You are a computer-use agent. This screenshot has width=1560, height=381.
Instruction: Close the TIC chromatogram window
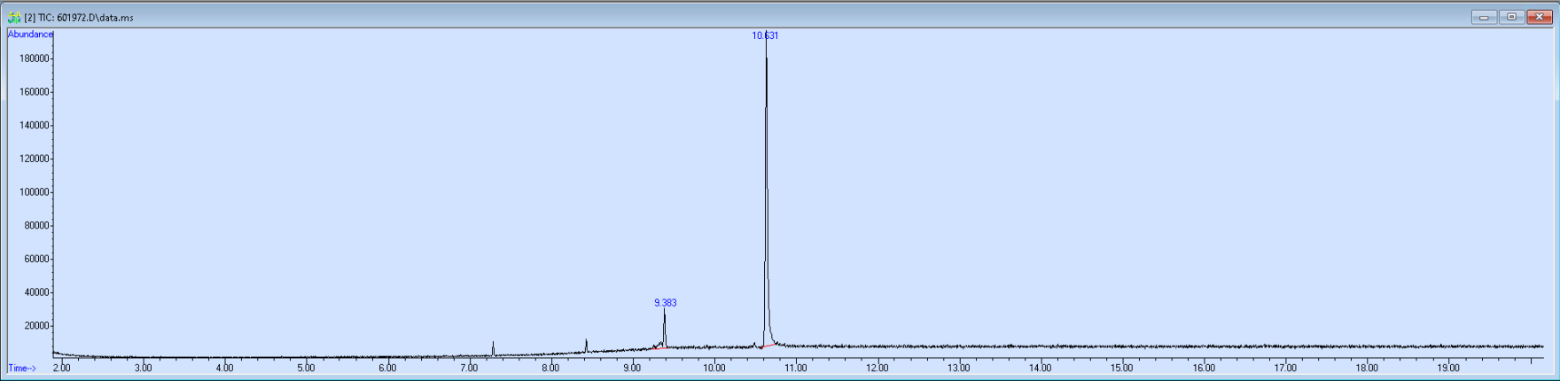pyautogui.click(x=1540, y=17)
